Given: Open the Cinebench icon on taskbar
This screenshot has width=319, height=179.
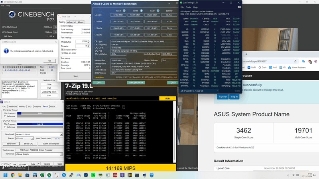Looking at the screenshot, I should [144, 175].
